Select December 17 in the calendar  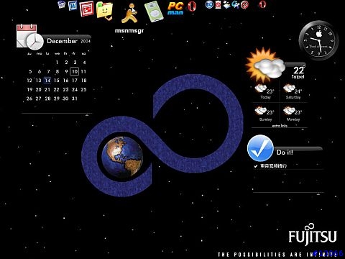pos(75,81)
